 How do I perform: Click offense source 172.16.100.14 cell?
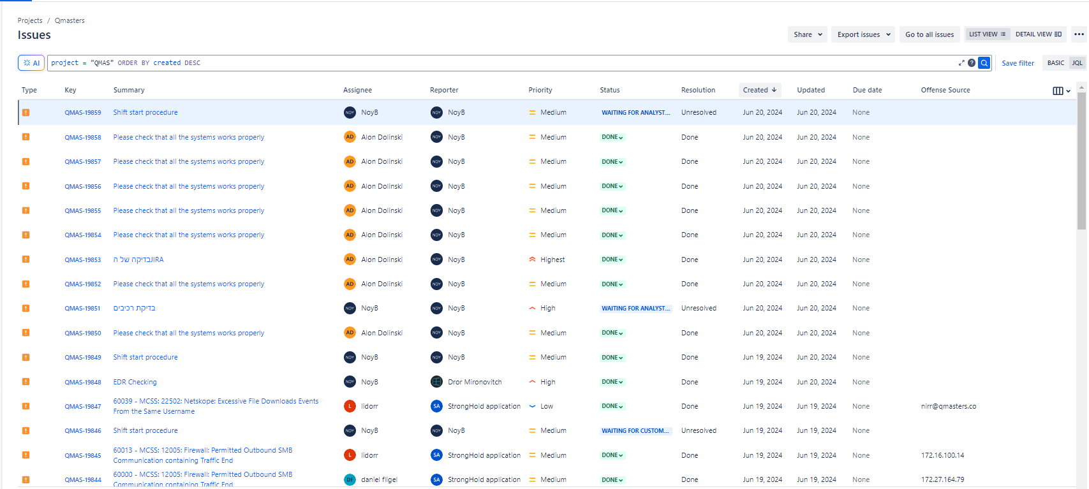click(942, 455)
